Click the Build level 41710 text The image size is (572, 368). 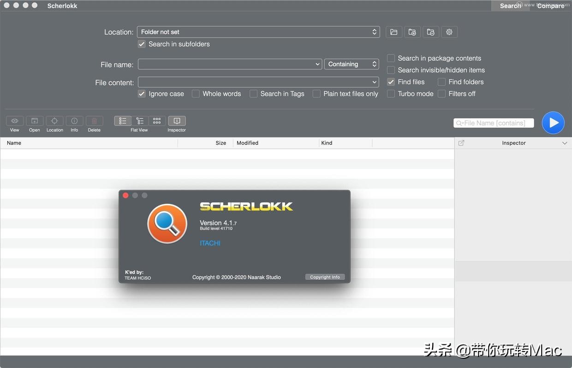(216, 229)
